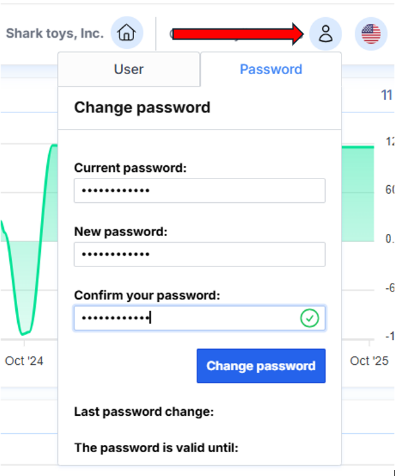Click into the New password field

199,255
